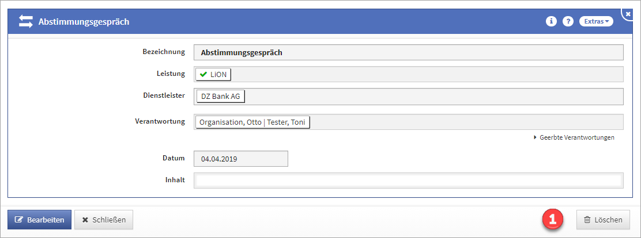Select Organisation, Otto in Verantwortung
Image resolution: width=641 pixels, height=238 pixels.
(230, 122)
